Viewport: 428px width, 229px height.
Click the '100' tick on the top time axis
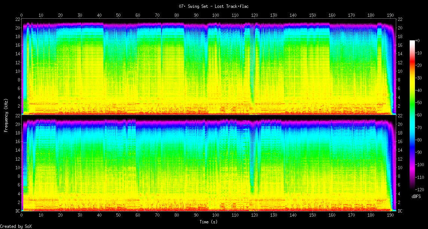[x=215, y=15]
